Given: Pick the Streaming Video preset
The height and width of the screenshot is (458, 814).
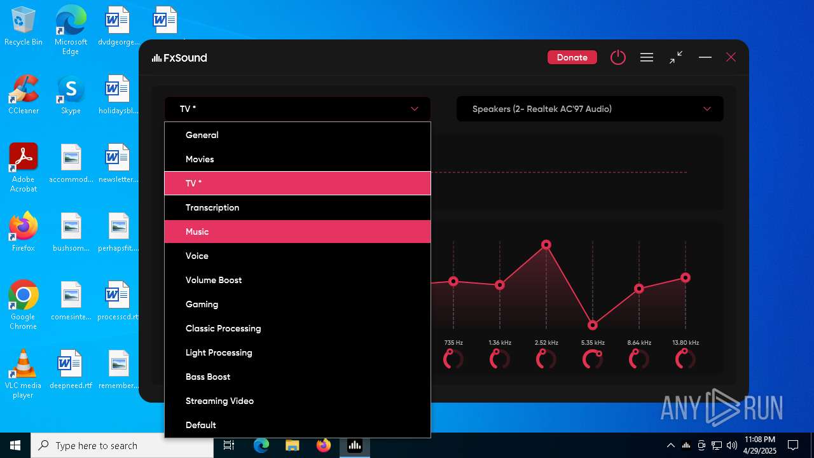Looking at the screenshot, I should (298, 401).
